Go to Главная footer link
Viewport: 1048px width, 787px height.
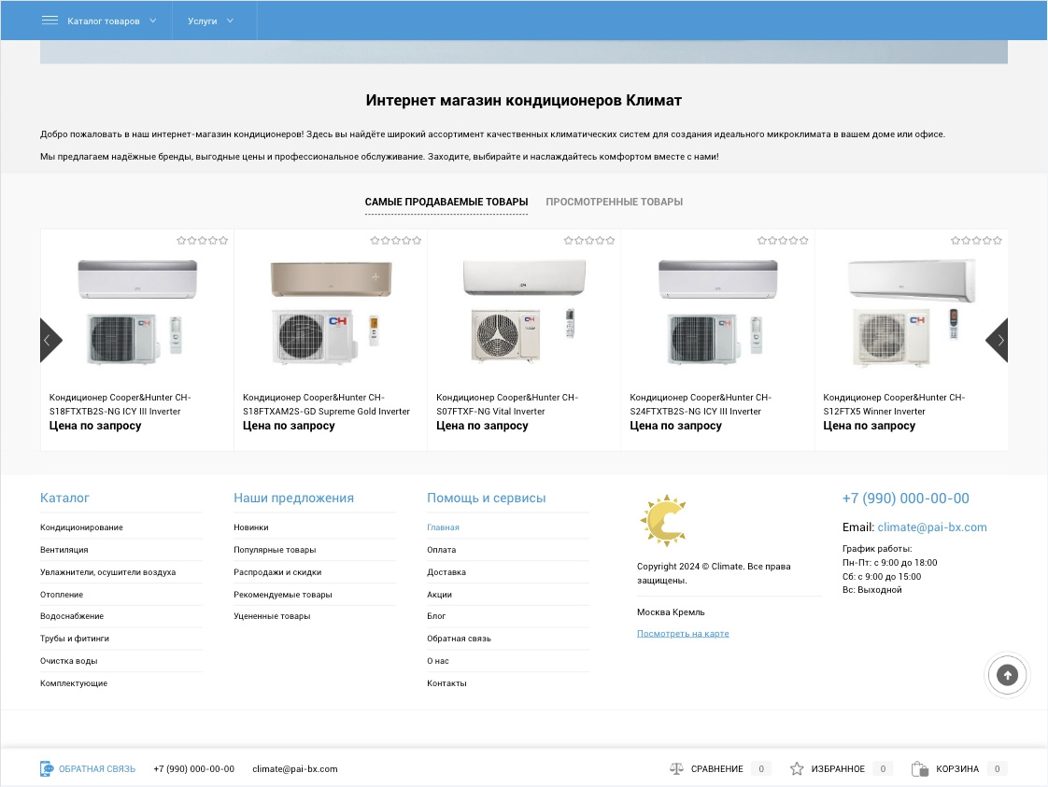443,527
